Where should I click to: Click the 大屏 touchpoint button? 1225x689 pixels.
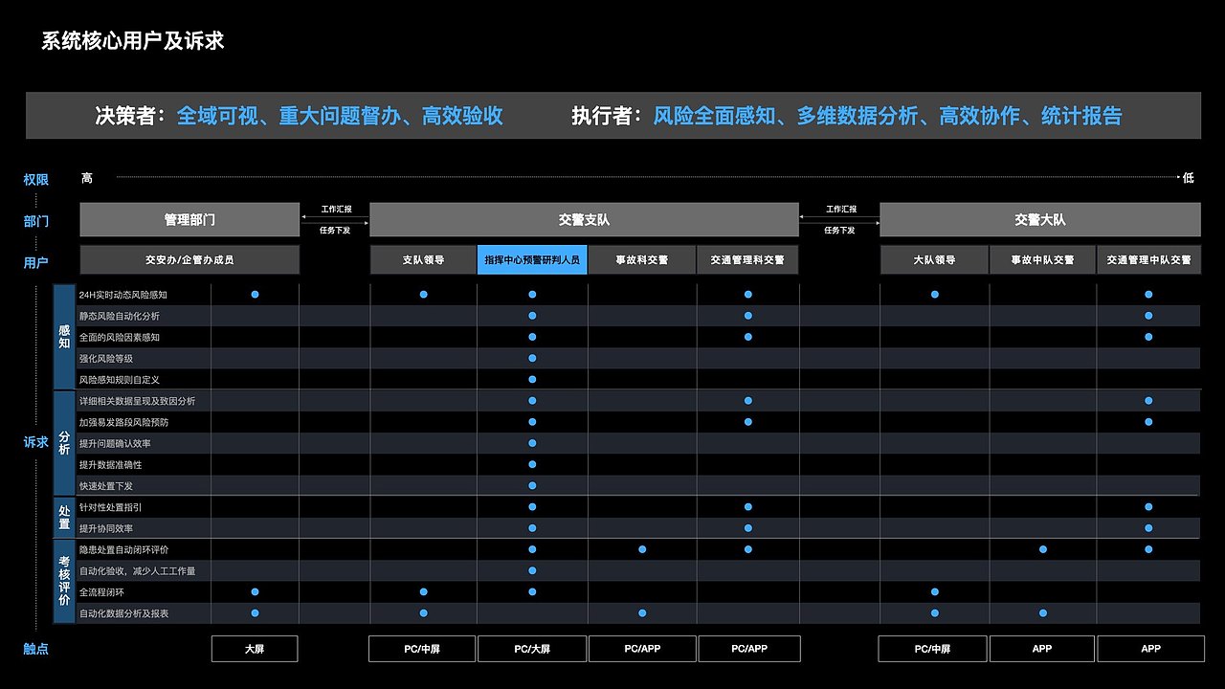coord(255,648)
